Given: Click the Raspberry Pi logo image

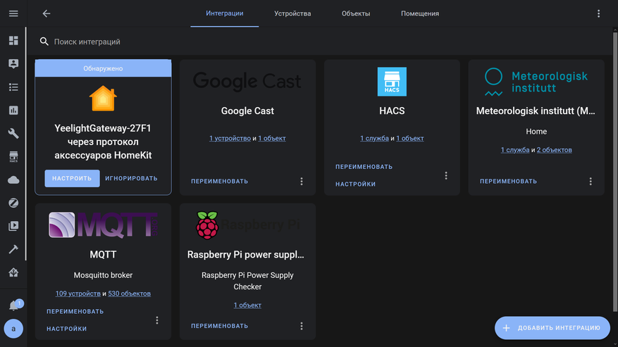Looking at the screenshot, I should point(247,225).
